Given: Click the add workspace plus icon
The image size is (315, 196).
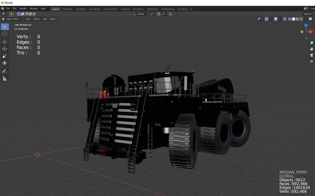Looking at the screenshot, I should (191, 9).
